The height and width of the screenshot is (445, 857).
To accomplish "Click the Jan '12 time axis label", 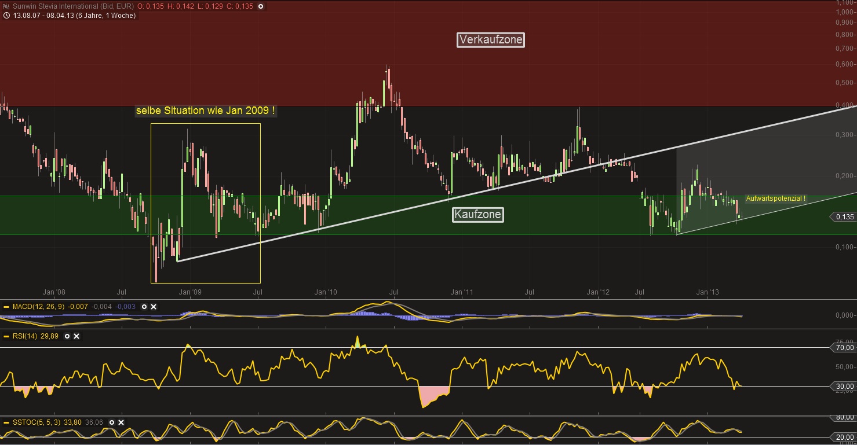I will (598, 292).
